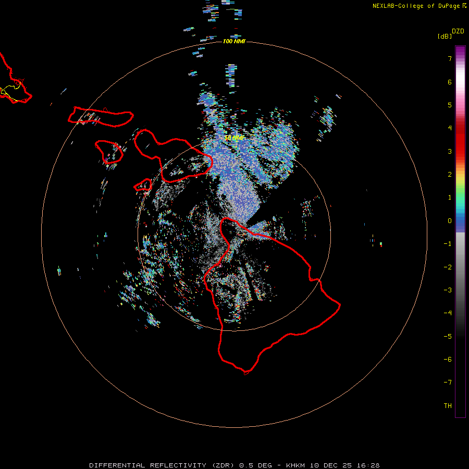Screen dimensions: 469x469
Task: Click the -7 value on color scale
Action: [x=448, y=382]
